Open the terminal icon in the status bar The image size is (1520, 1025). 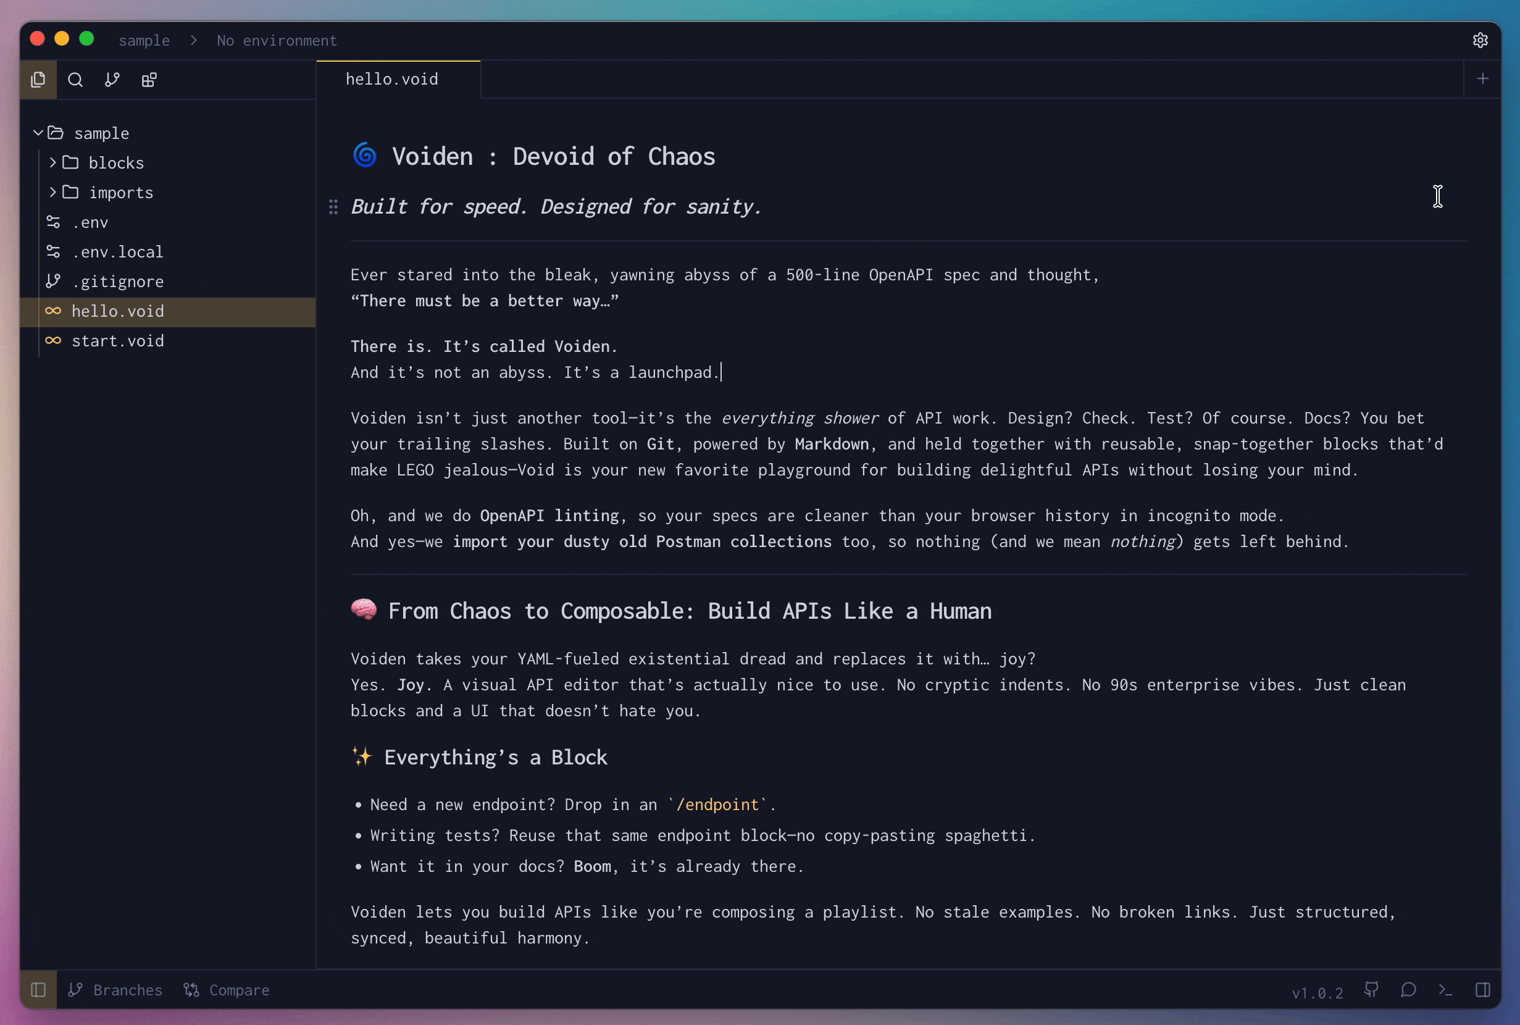pyautogui.click(x=1445, y=990)
